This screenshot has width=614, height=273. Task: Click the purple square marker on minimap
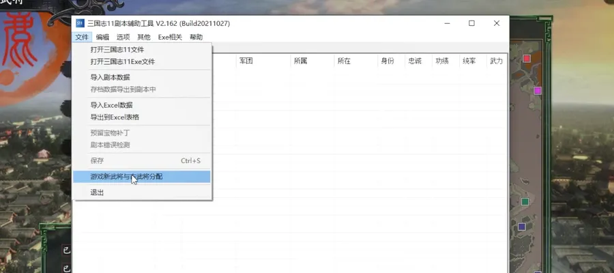pos(522,227)
